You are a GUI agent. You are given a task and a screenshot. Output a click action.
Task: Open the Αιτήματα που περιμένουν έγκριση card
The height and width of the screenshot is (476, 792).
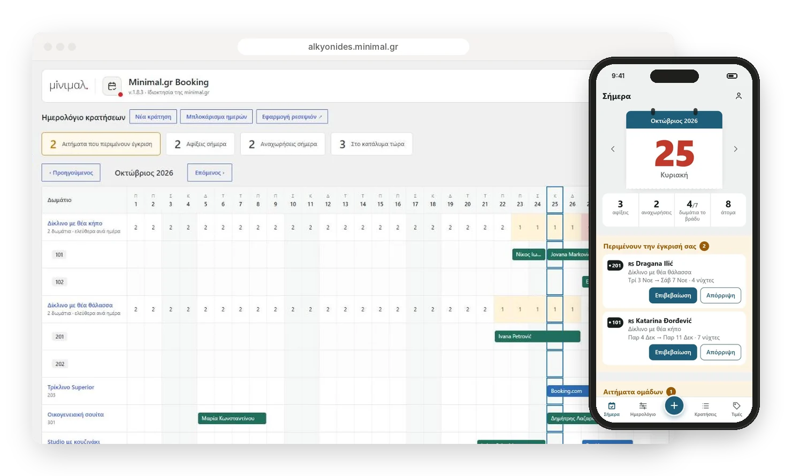101,144
